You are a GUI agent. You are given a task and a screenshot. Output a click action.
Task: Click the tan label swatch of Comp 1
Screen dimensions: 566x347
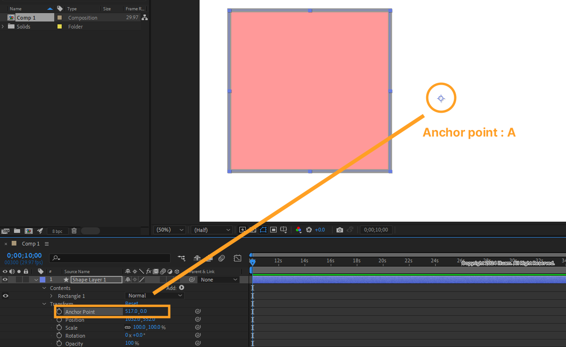pos(59,18)
